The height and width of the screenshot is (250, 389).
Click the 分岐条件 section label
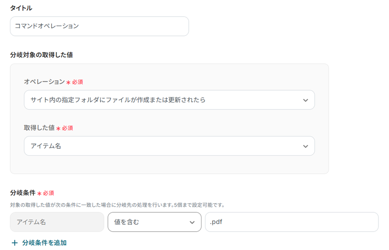click(x=23, y=193)
